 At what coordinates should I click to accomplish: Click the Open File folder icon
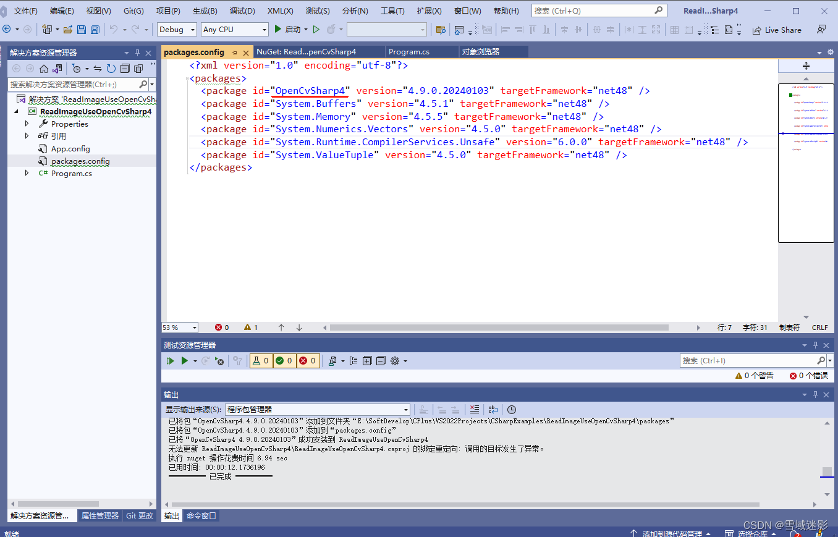68,30
